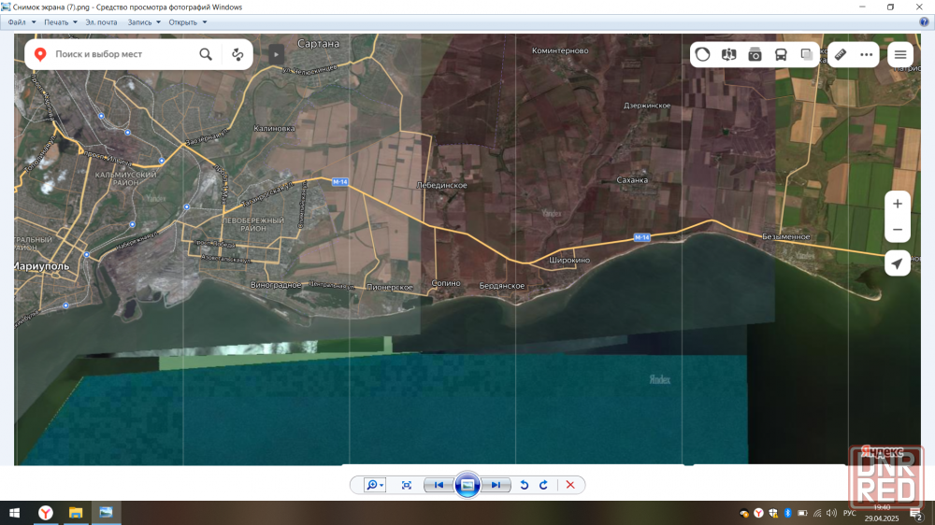
Task: Click the magnifier search icon on map
Action: (206, 54)
